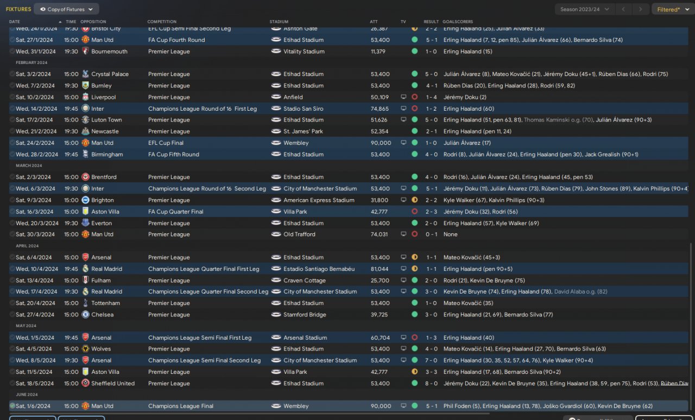Click the Liverpool club badge
This screenshot has width=695, height=420.
pyautogui.click(x=85, y=97)
